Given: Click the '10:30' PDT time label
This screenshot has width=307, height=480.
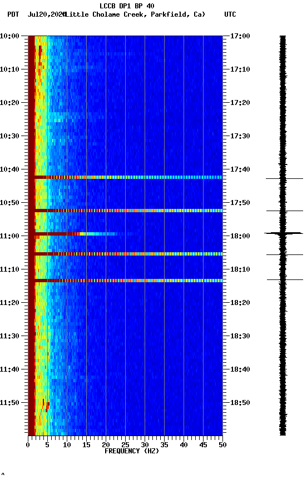Looking at the screenshot, I should (9, 136).
